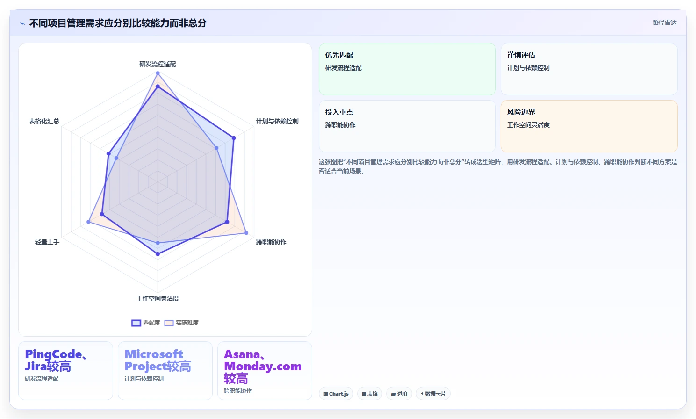Toggle the 实施难度 legend swatch

(169, 323)
